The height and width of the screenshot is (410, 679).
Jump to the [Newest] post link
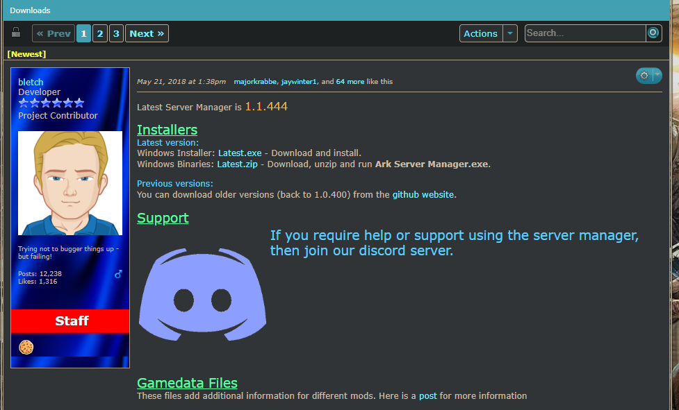pyautogui.click(x=26, y=54)
